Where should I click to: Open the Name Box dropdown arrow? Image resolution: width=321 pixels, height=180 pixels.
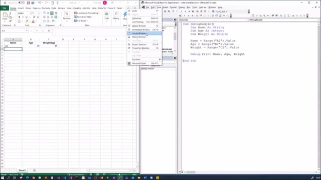[x=27, y=30]
